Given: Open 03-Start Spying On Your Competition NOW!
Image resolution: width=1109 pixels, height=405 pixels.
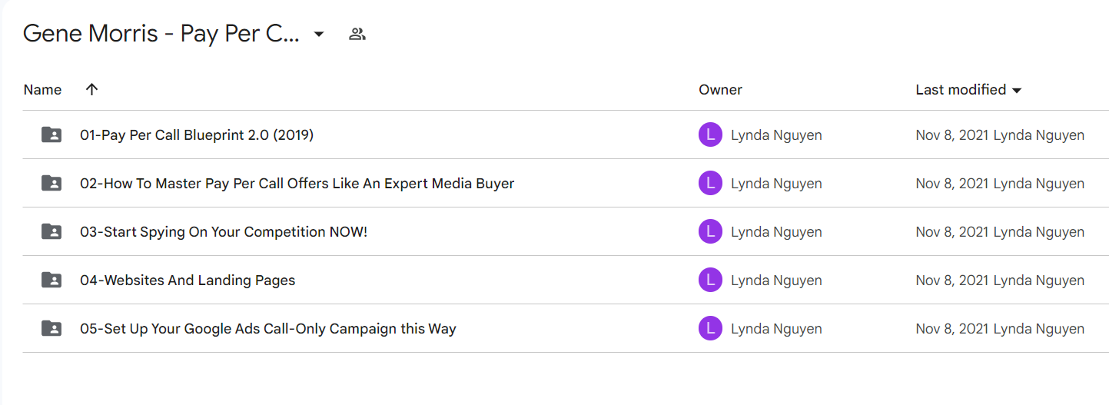Looking at the screenshot, I should point(224,232).
